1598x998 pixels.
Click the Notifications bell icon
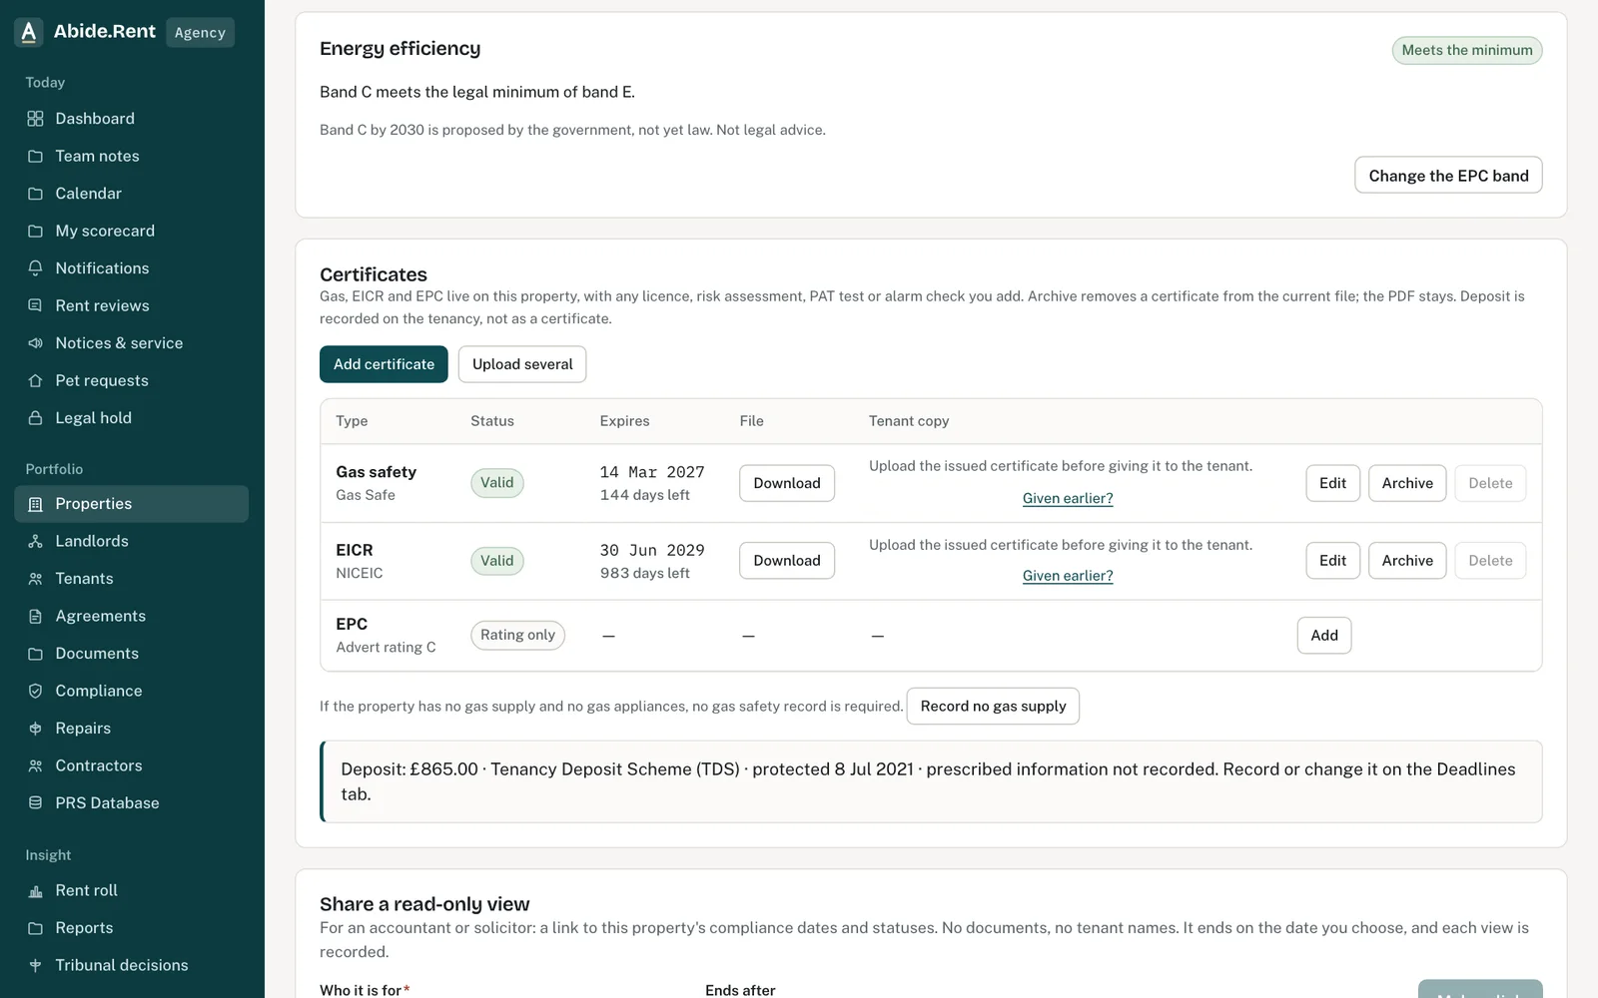tap(35, 268)
